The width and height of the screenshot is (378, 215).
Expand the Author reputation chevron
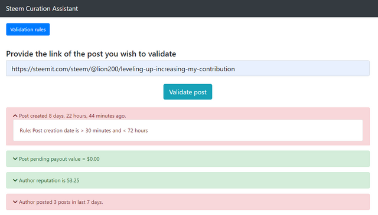tap(15, 180)
